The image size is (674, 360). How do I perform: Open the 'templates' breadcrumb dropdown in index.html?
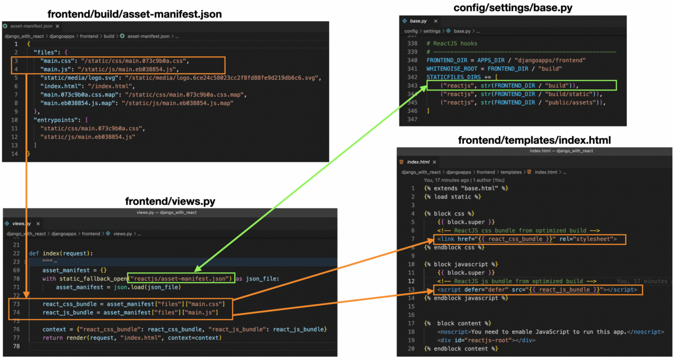point(511,172)
